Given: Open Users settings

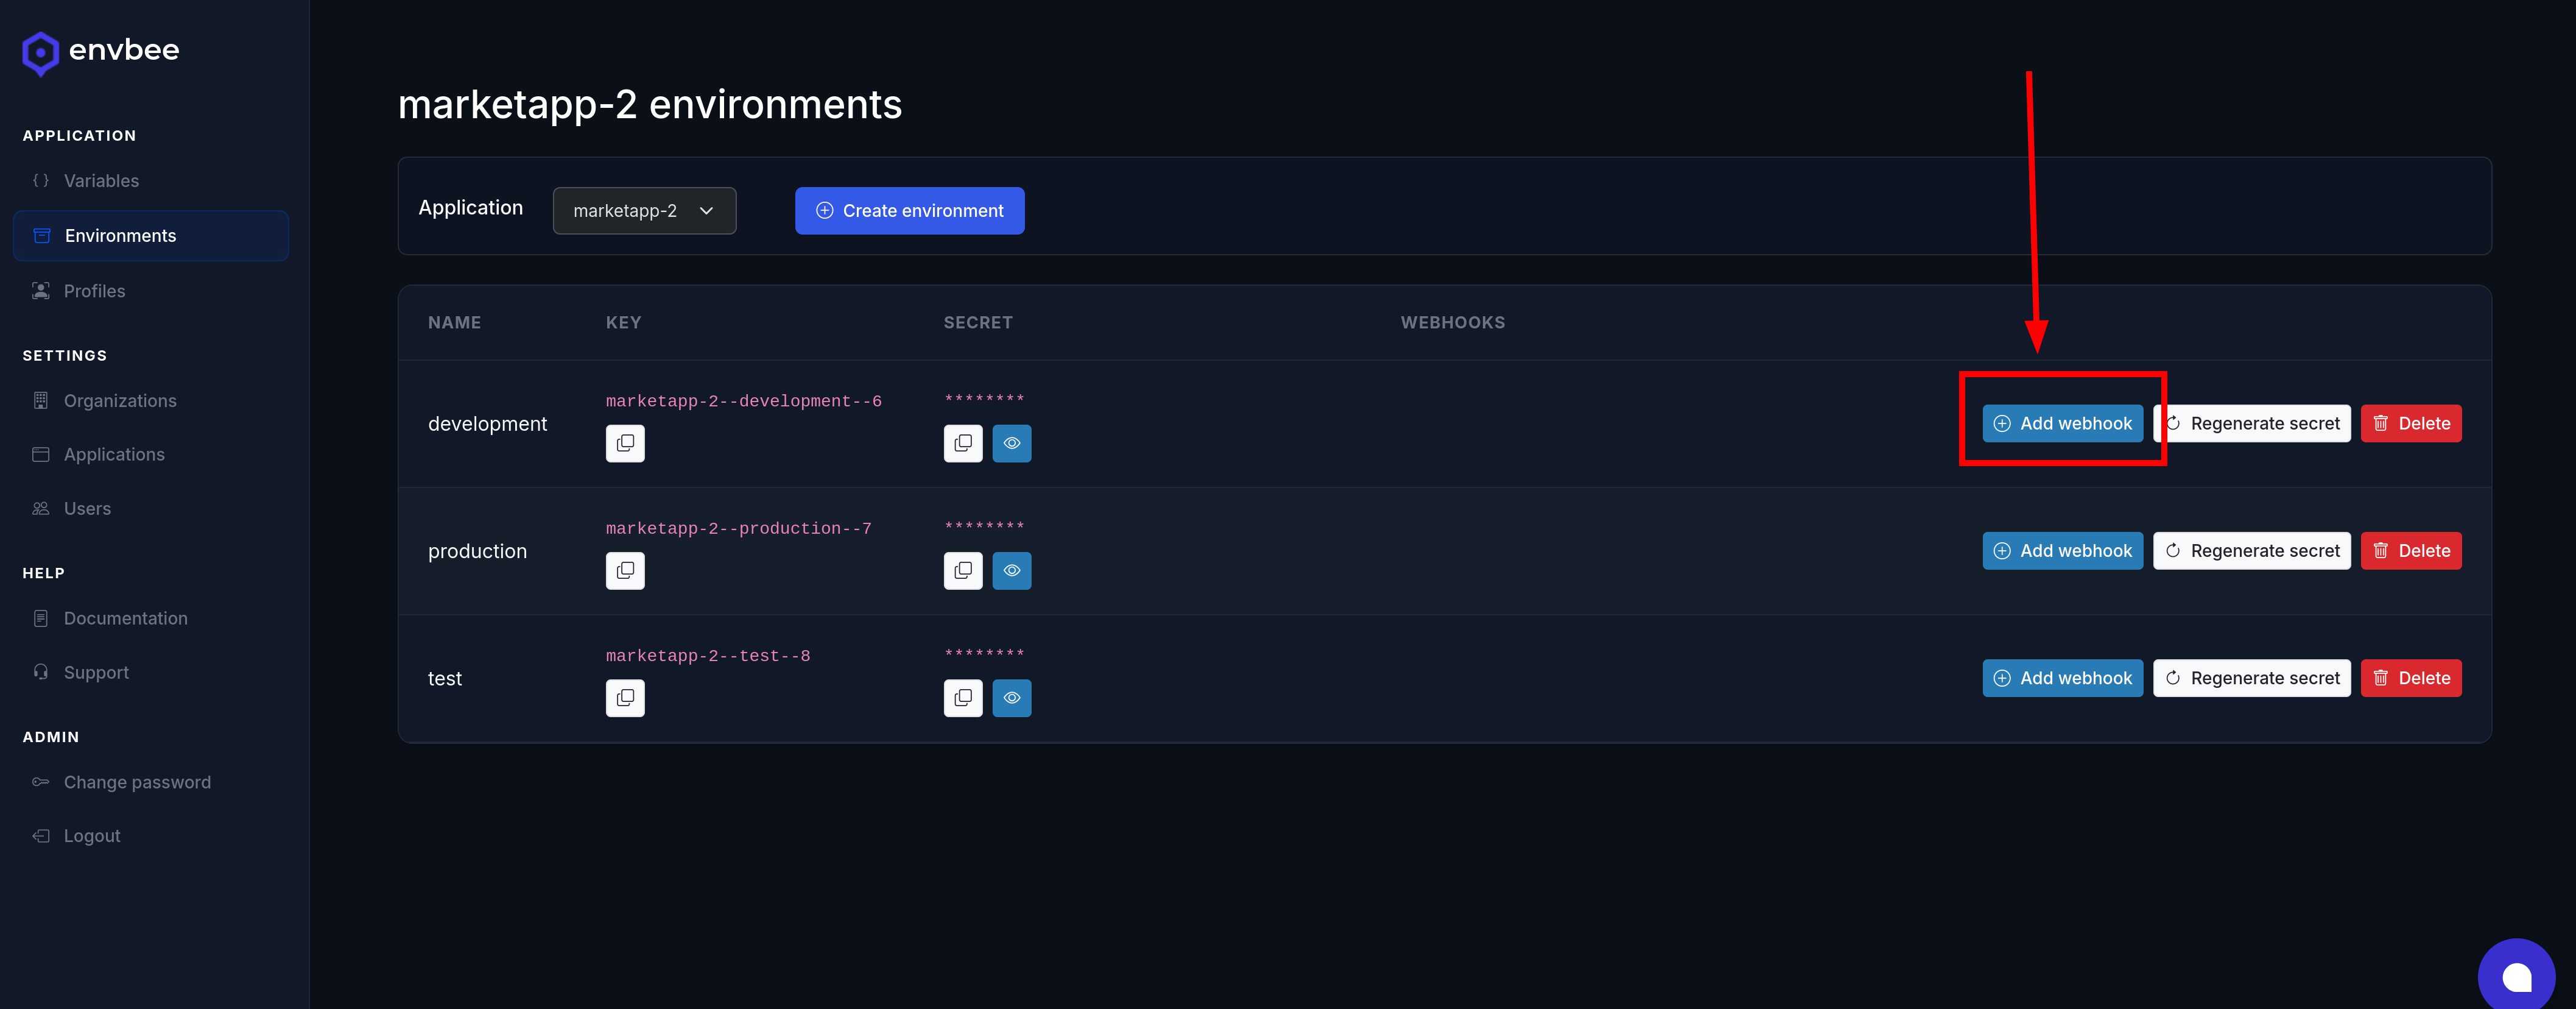Looking at the screenshot, I should click(x=151, y=509).
